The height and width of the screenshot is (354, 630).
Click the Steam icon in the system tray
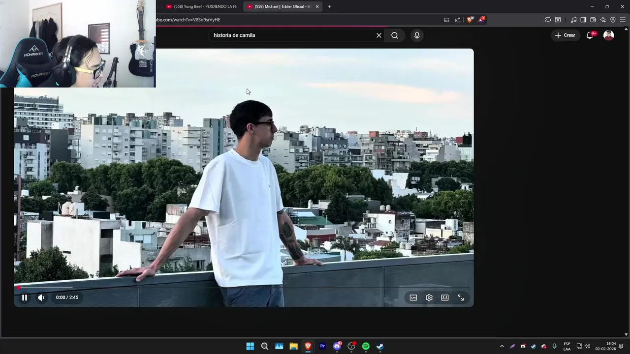click(533, 346)
